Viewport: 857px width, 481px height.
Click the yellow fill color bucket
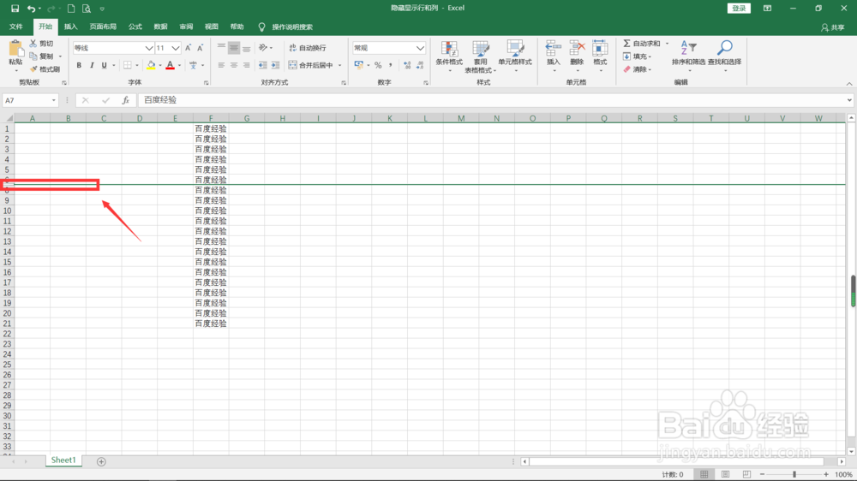point(151,65)
